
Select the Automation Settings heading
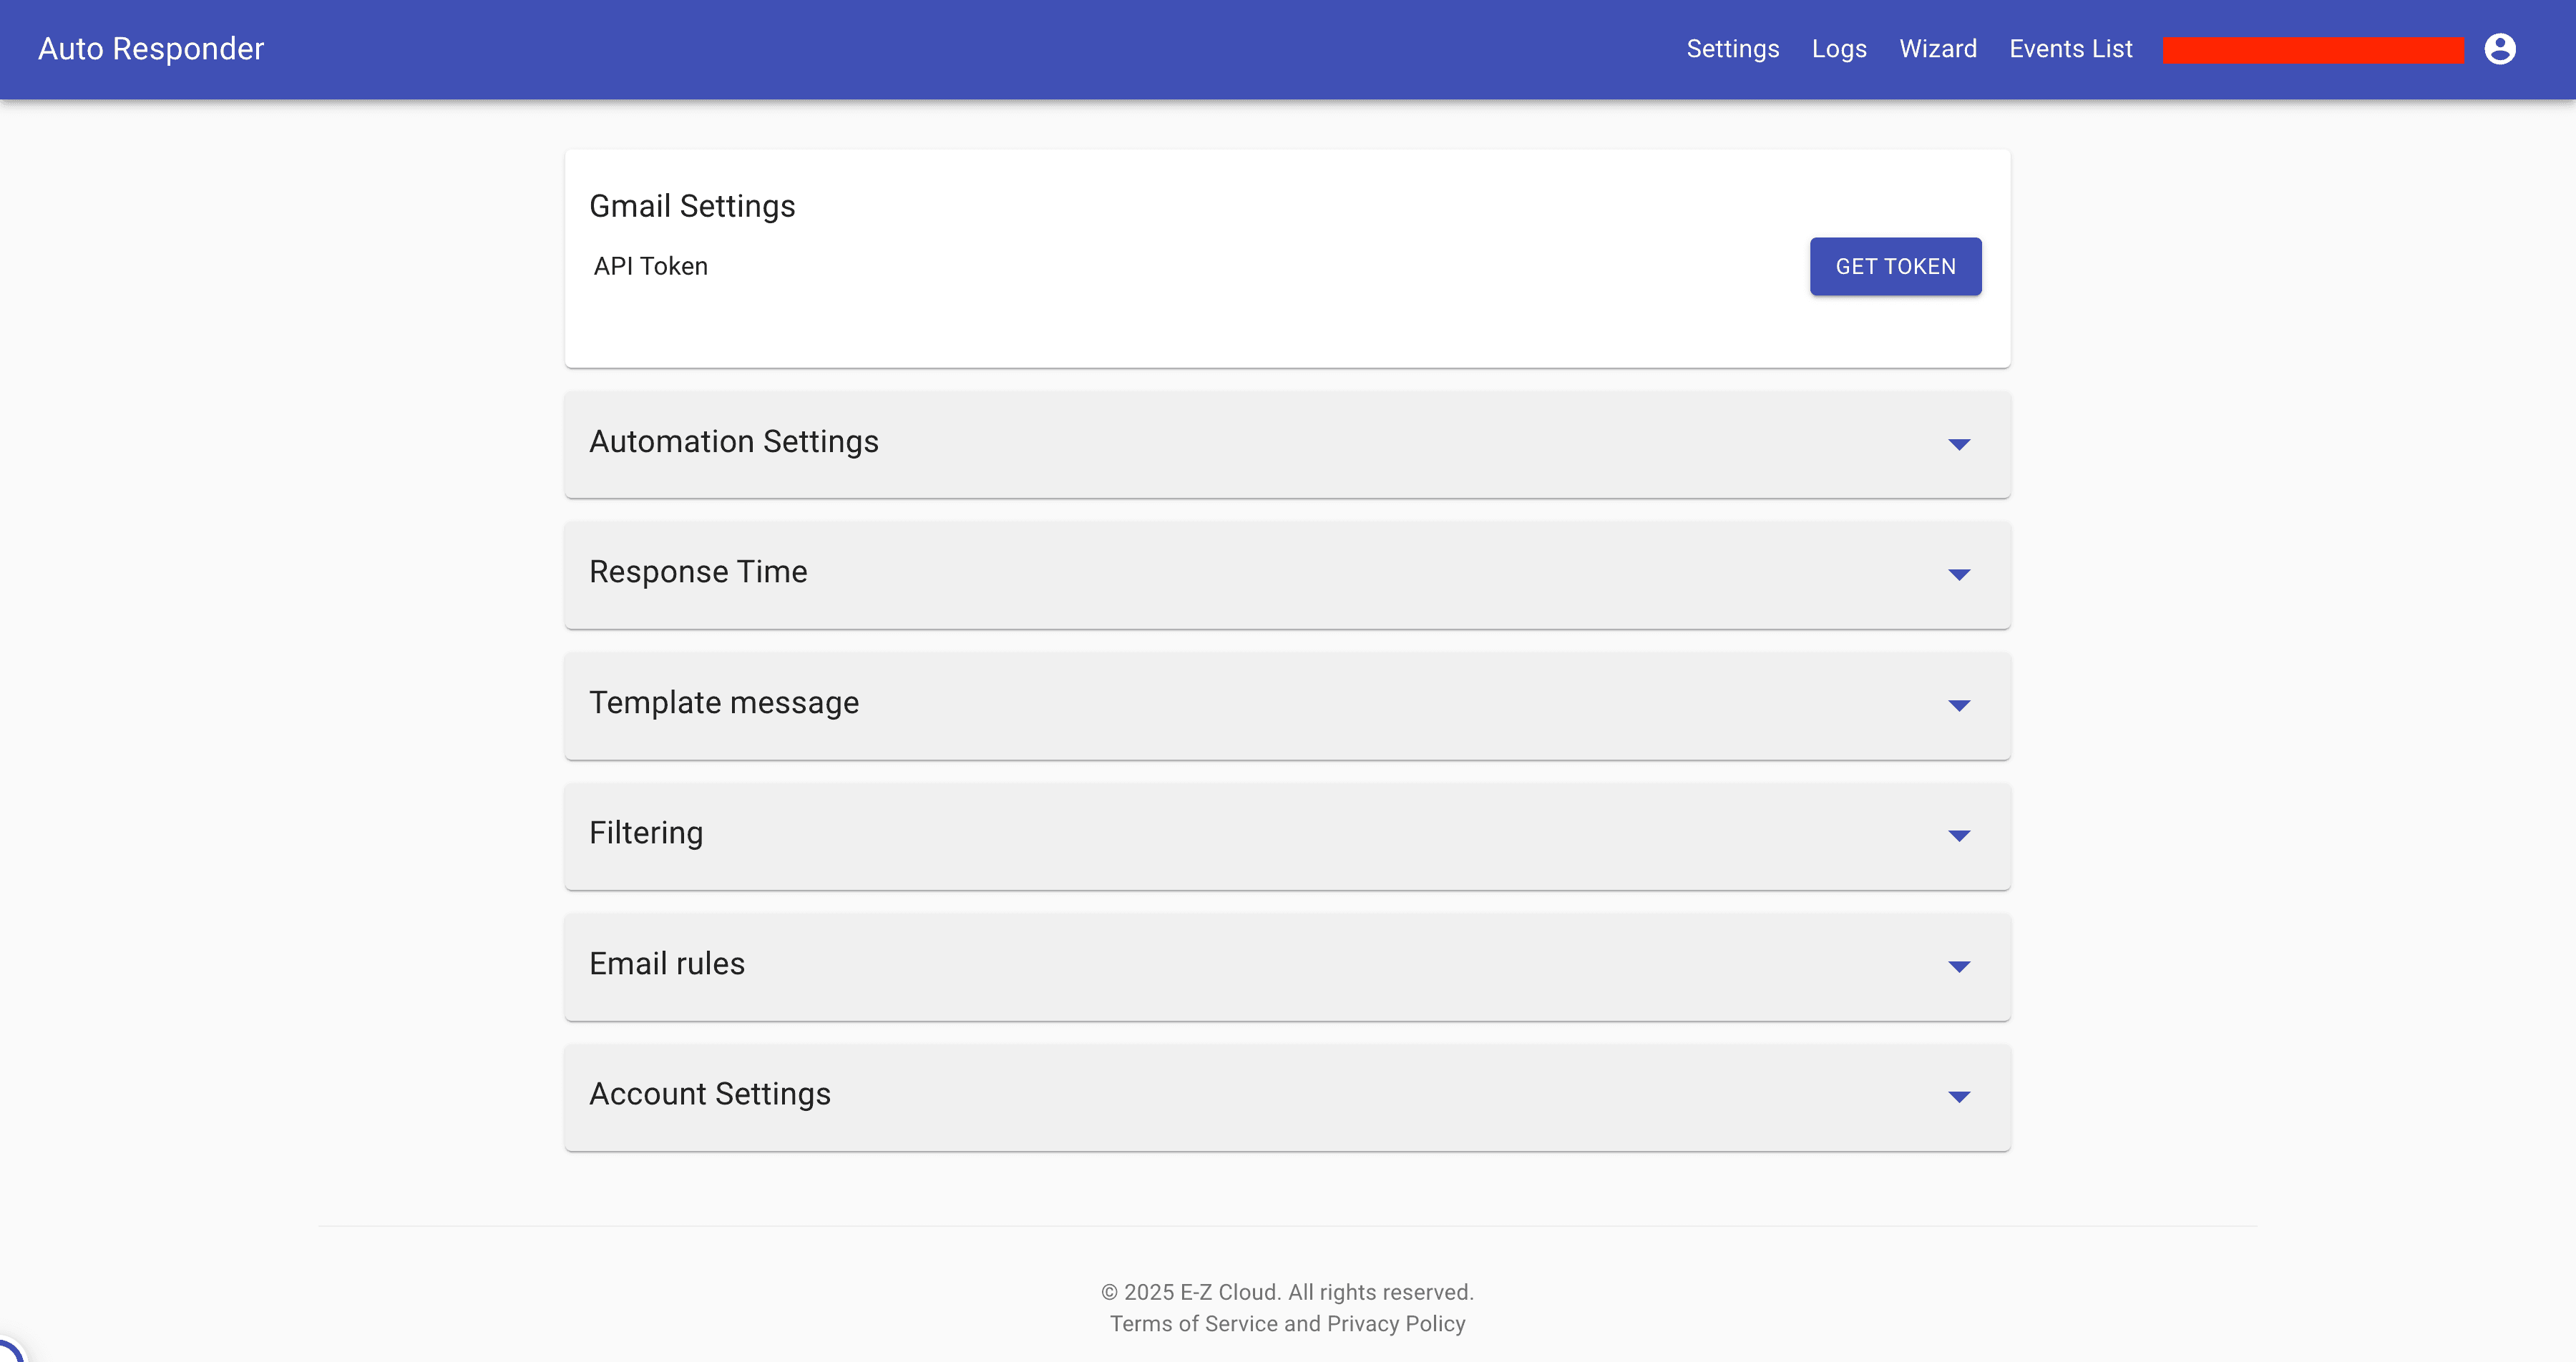point(733,442)
